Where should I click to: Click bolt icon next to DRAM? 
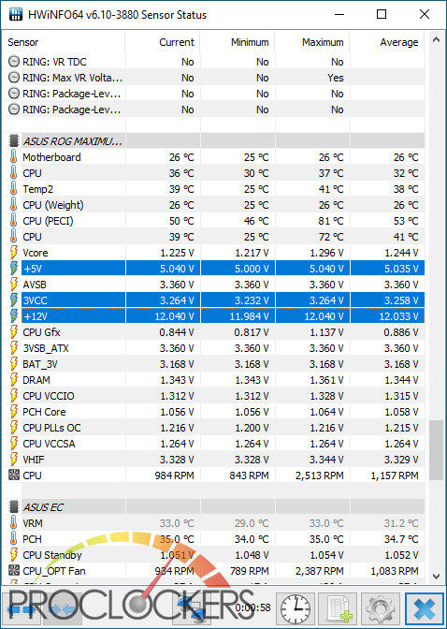click(x=14, y=380)
